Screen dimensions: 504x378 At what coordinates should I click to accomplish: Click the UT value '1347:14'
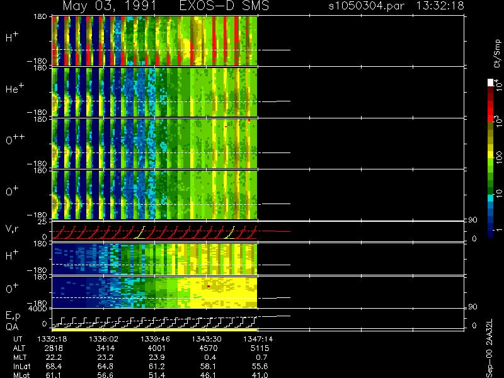click(258, 339)
